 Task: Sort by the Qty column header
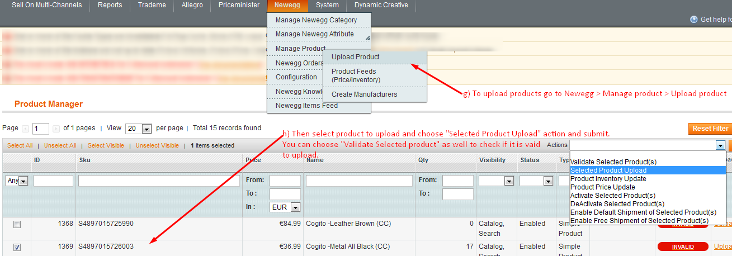423,160
